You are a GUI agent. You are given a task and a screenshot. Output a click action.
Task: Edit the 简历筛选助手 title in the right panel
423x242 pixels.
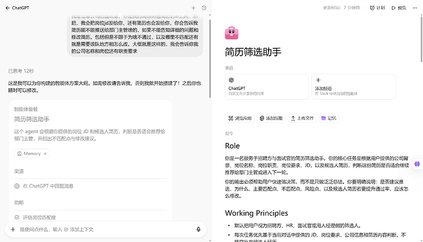point(253,51)
